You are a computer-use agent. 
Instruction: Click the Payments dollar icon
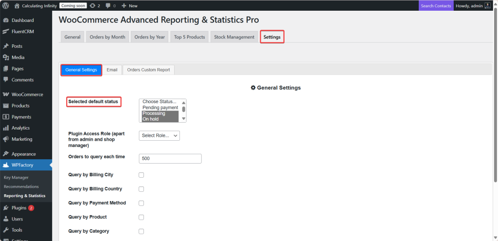pyautogui.click(x=6, y=117)
